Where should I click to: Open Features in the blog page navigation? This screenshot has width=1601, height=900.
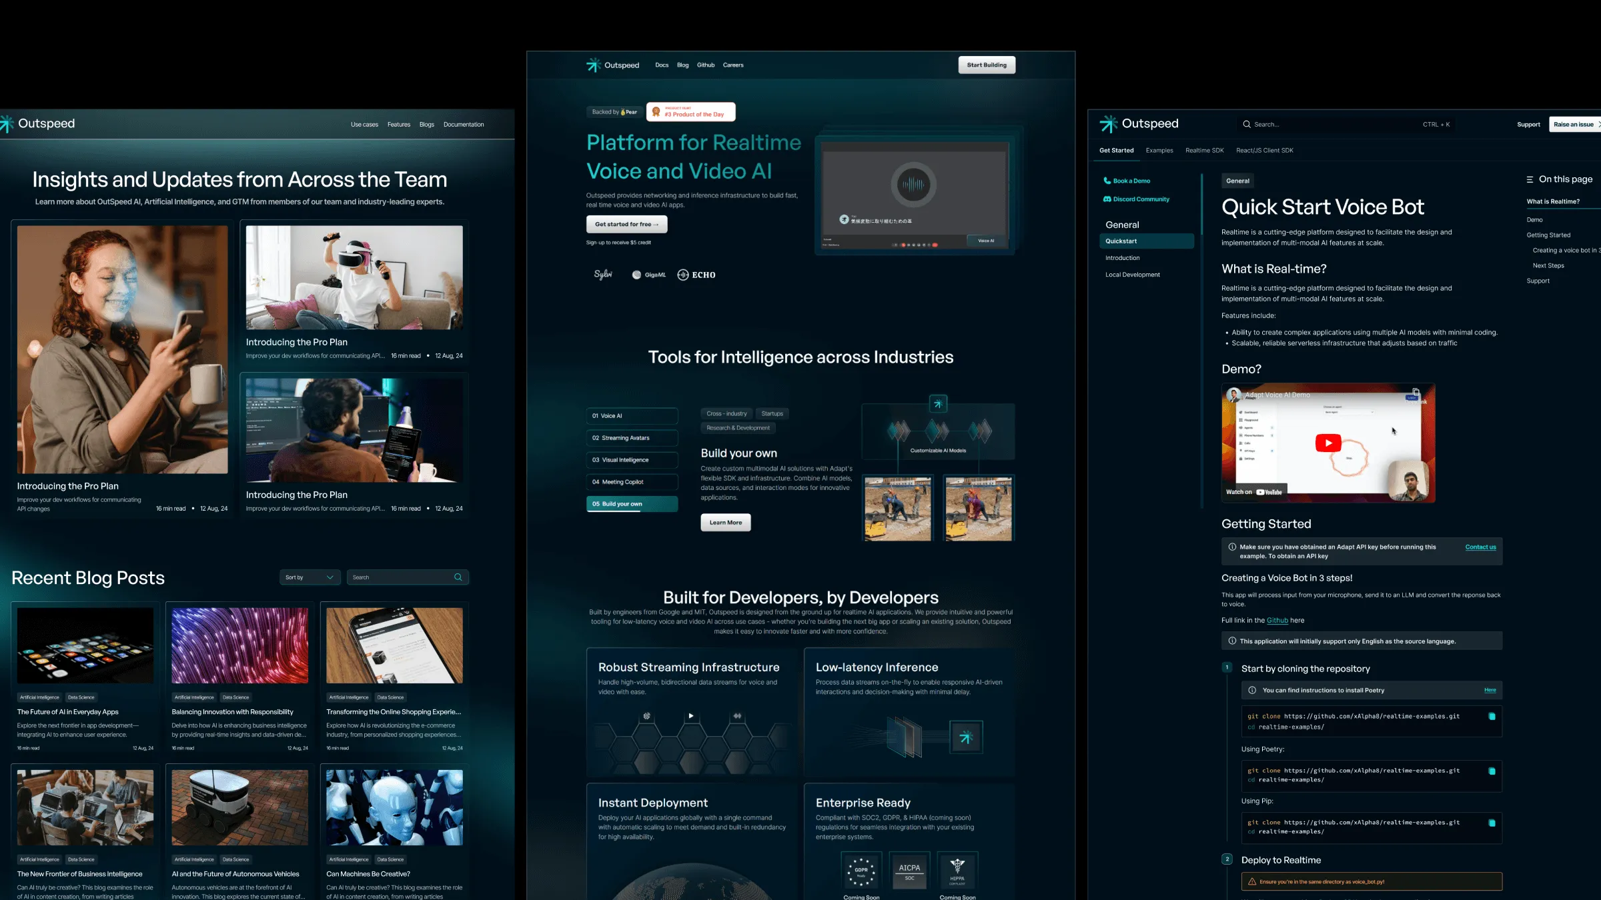[399, 125]
